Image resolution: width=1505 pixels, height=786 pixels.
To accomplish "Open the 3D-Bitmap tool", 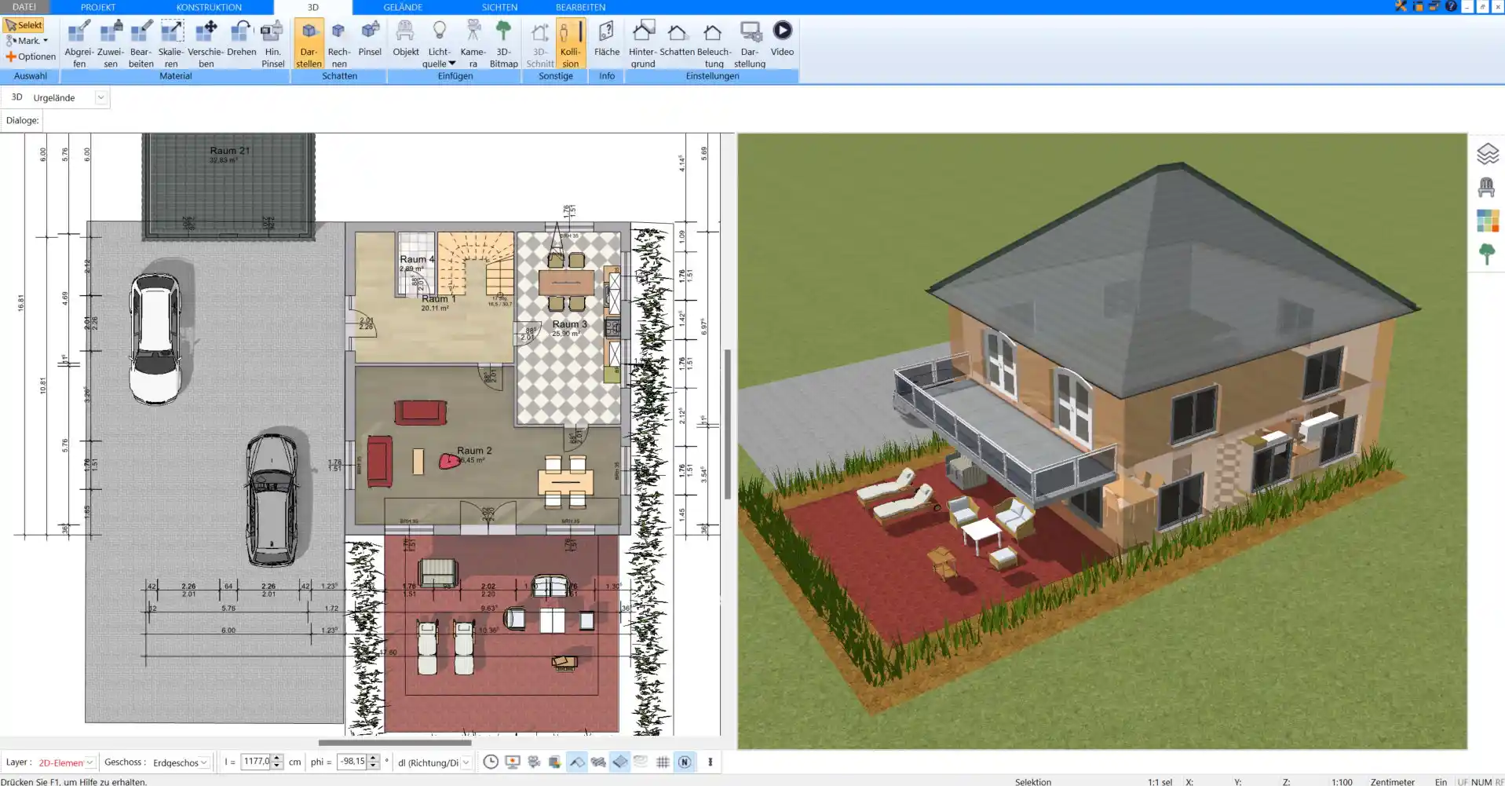I will tap(503, 41).
